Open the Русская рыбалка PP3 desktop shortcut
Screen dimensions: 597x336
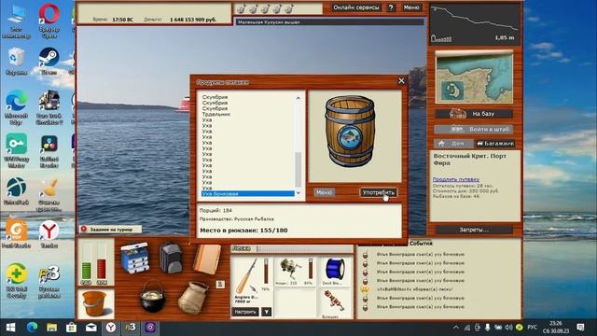pos(49,281)
